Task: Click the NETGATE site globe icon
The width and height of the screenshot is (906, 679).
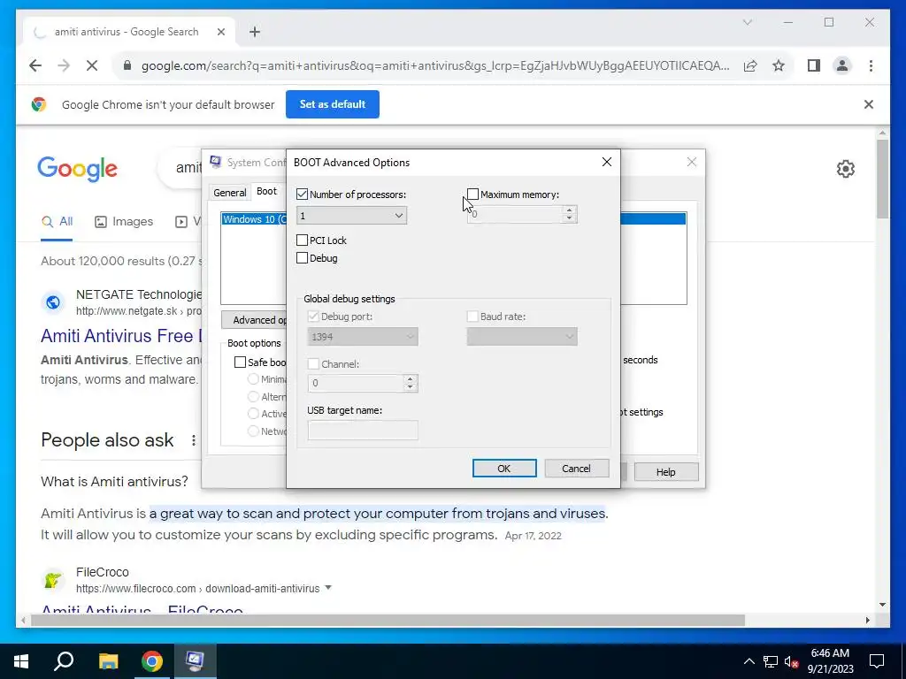Action: (x=52, y=302)
